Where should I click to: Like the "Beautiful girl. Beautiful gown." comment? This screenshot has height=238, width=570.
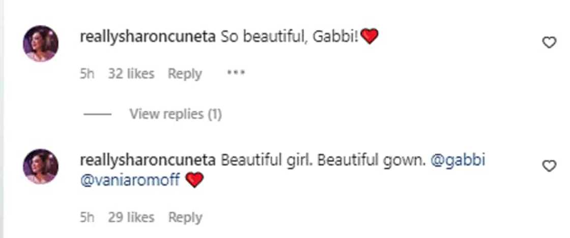pos(549,166)
